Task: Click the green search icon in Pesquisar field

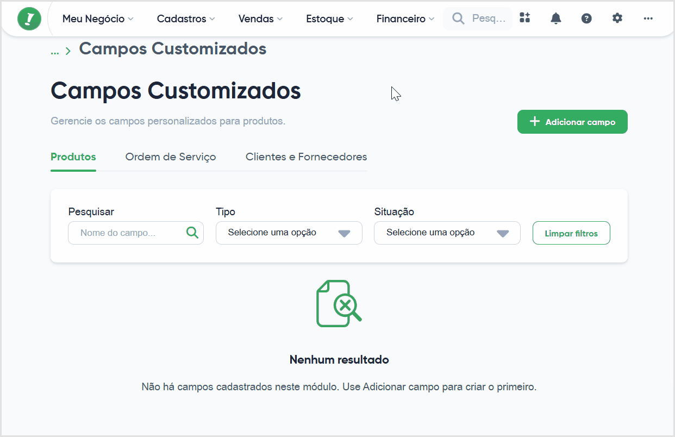Action: (x=192, y=233)
